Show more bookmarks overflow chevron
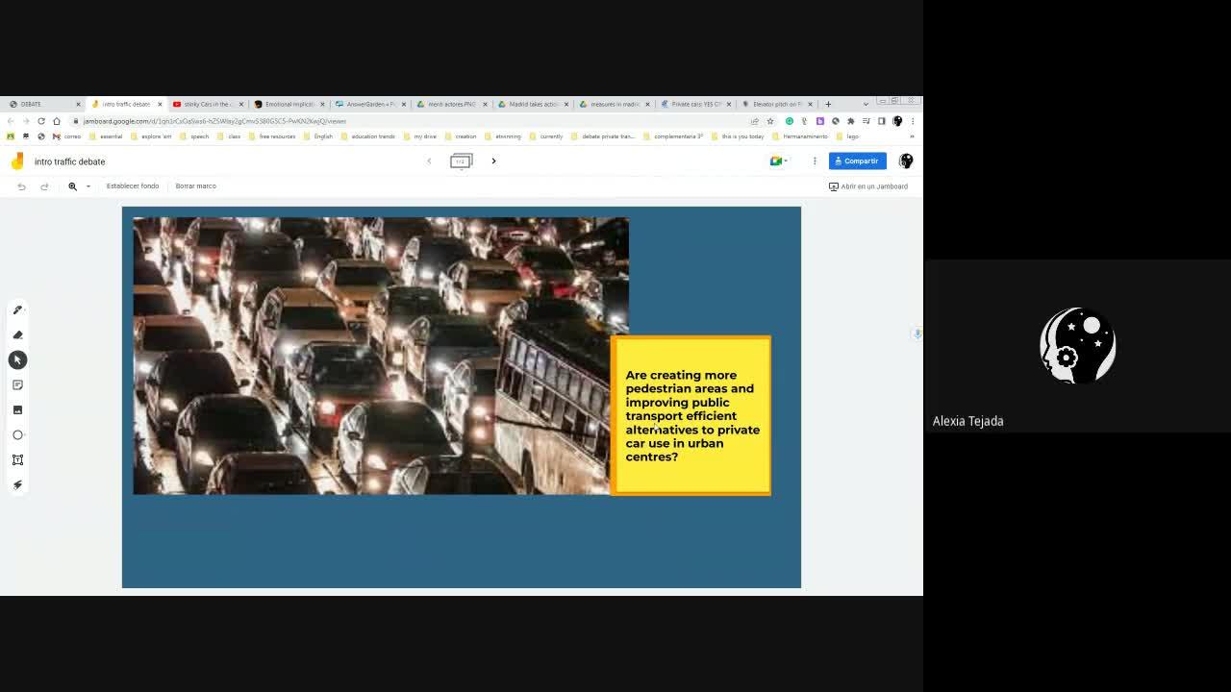Image resolution: width=1231 pixels, height=692 pixels. click(912, 136)
